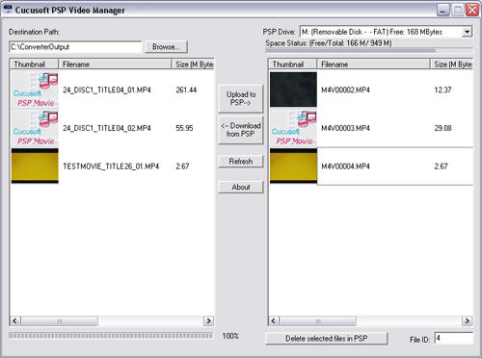Click right arrow of local list scrollbar
The width and height of the screenshot is (482, 358).
(x=208, y=320)
